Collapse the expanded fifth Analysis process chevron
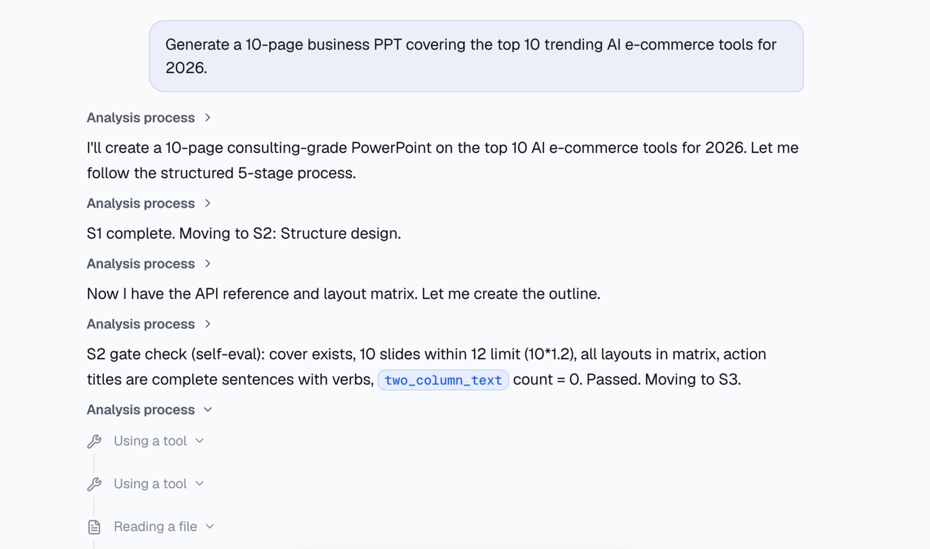The height and width of the screenshot is (549, 930). pyautogui.click(x=208, y=410)
